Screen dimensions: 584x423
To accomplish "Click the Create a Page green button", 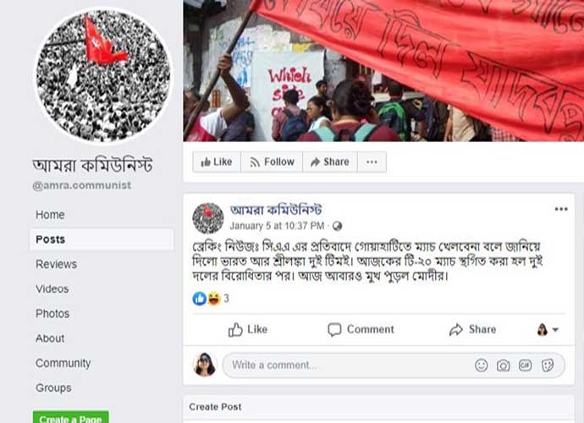I will point(71,418).
